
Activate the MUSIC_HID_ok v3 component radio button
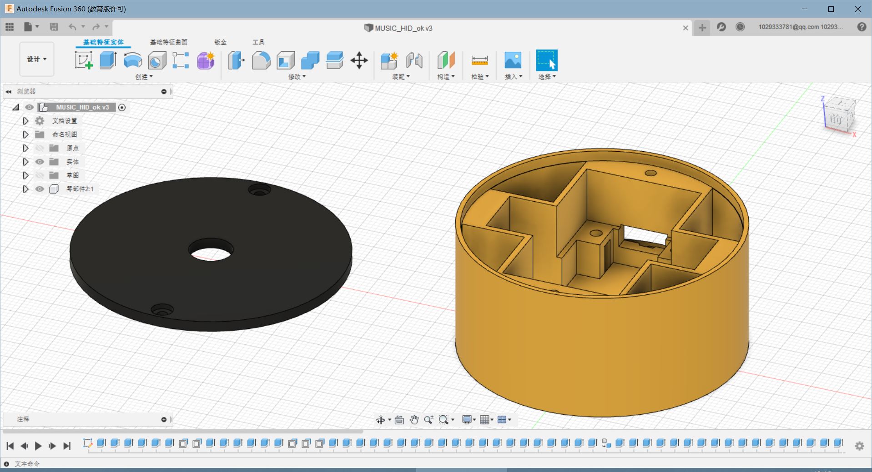122,107
